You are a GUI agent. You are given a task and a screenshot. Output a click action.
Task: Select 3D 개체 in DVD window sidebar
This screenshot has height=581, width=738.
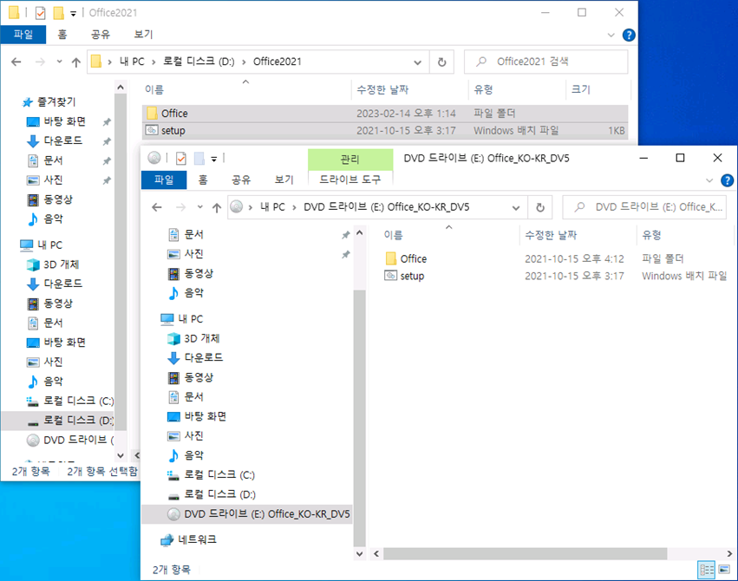point(193,338)
